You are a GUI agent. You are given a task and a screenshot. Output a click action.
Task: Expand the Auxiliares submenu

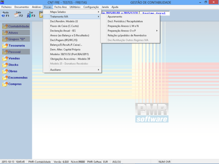[72, 70]
